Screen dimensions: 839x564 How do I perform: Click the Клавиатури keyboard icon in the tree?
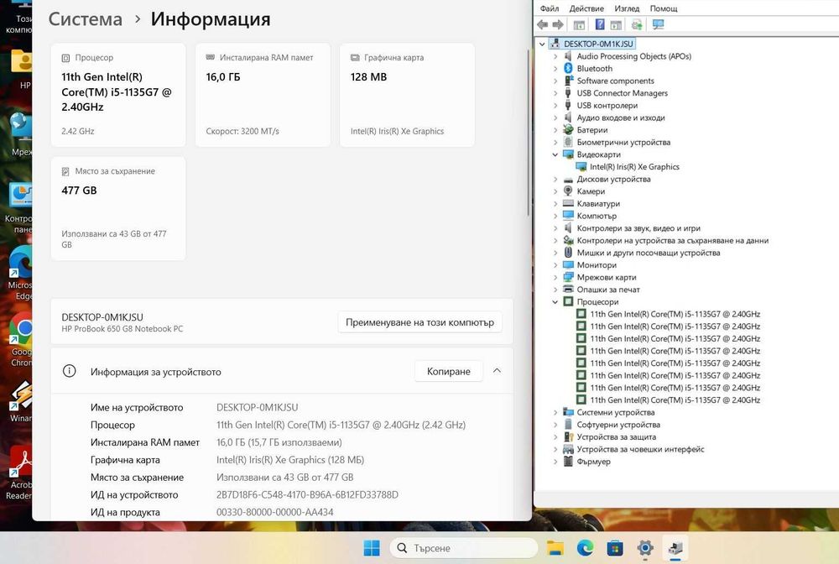[x=568, y=203]
